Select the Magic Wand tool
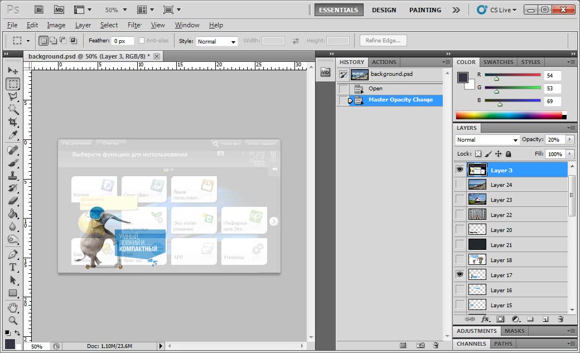580x353 pixels. pyautogui.click(x=13, y=109)
